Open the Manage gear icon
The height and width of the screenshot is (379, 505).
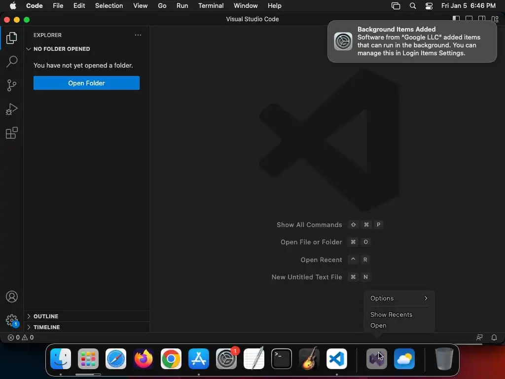pyautogui.click(x=12, y=320)
